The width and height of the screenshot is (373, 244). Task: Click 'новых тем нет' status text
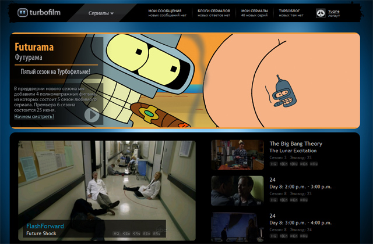291,16
